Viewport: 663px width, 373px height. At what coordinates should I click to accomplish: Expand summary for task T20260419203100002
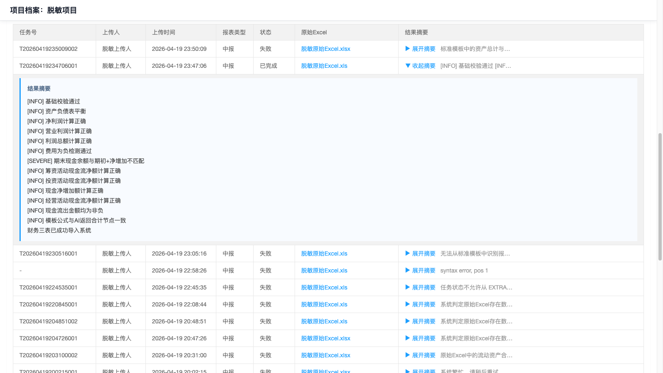[420, 355]
